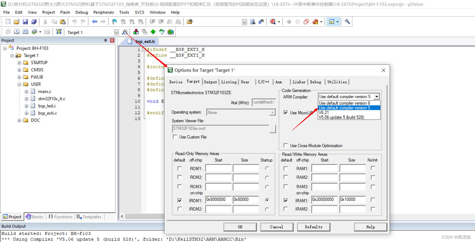Click the Manage Run-Time Environment green diamond
475x242 pixels.
click(x=153, y=32)
